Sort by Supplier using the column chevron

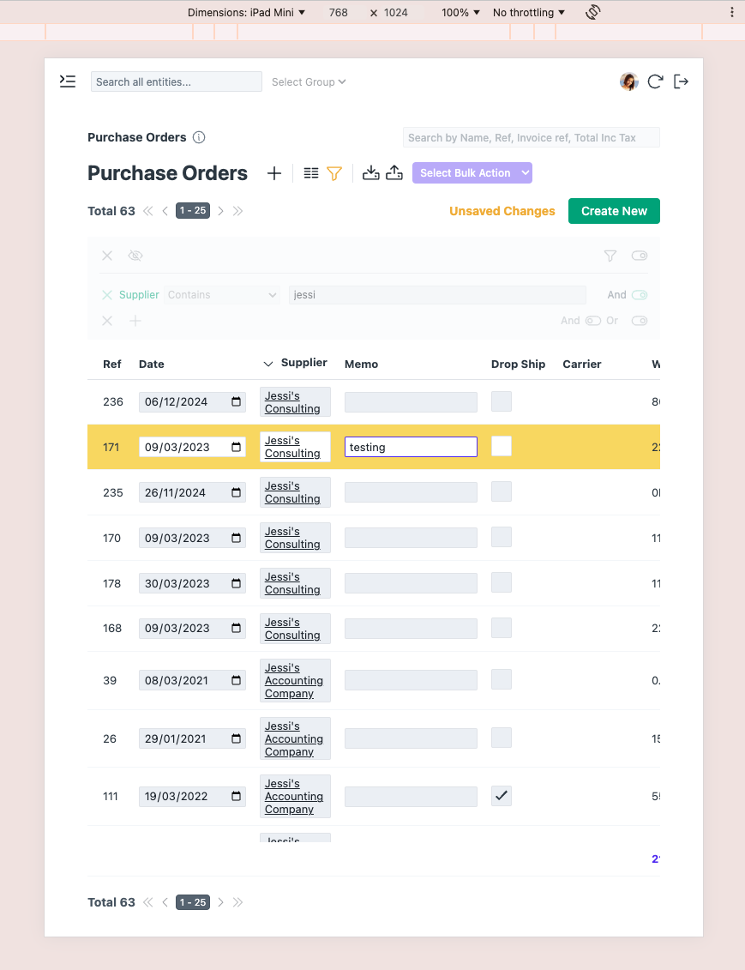point(267,363)
